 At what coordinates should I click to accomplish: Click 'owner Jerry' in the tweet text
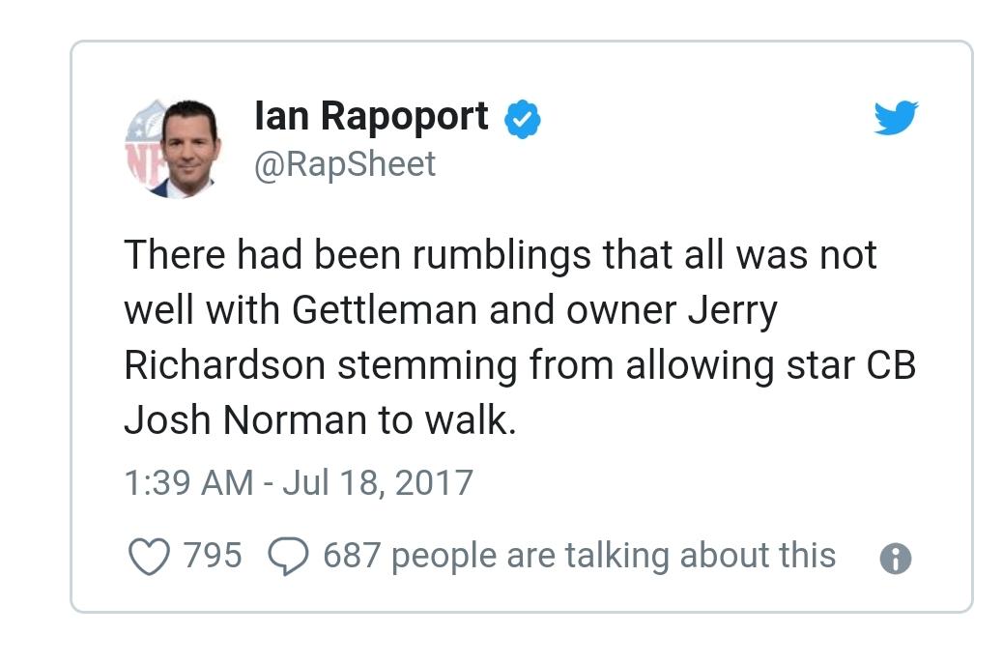click(x=672, y=312)
